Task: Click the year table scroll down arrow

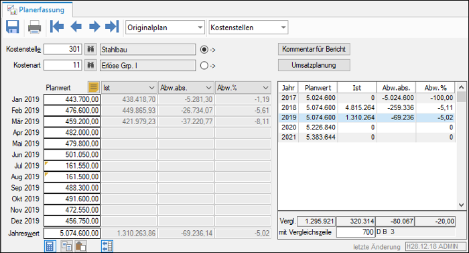Action: pos(461,205)
